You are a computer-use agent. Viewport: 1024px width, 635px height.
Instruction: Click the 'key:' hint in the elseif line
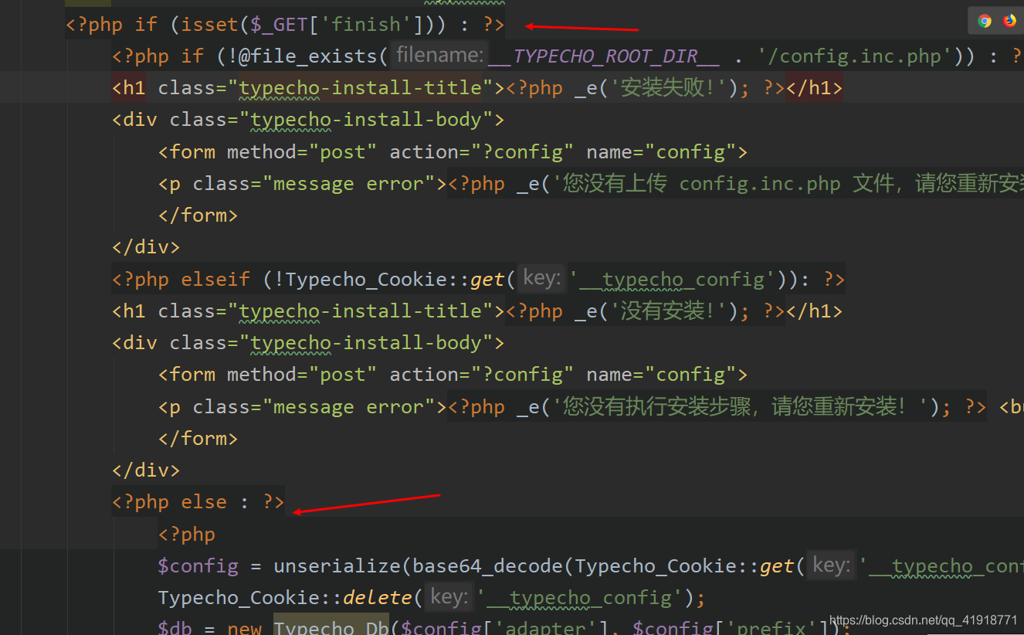541,279
